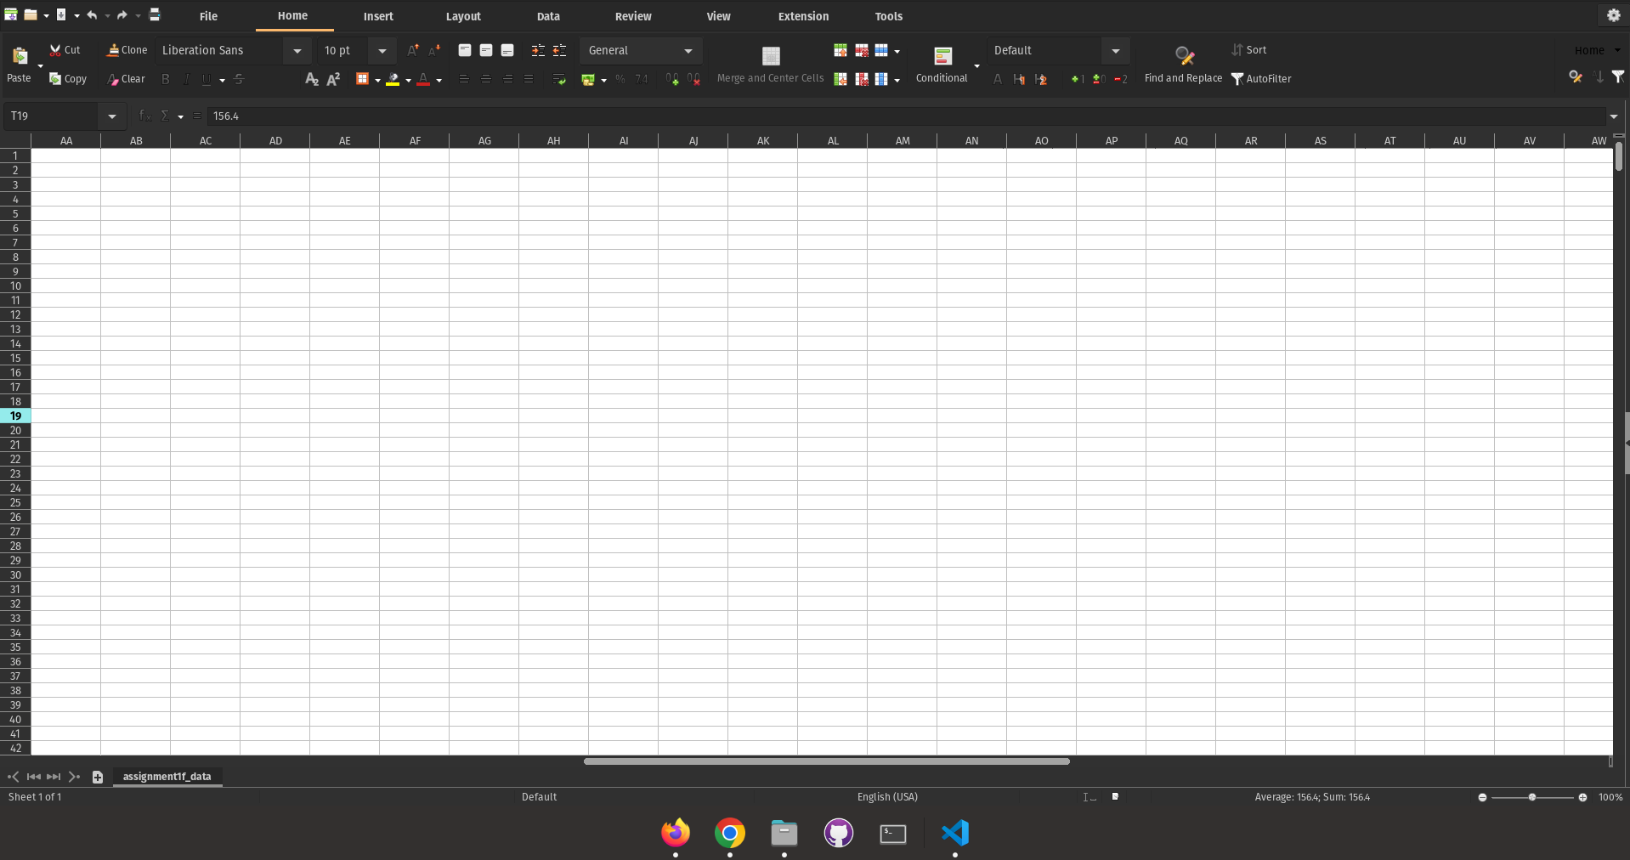The image size is (1630, 860).
Task: Open the File tab
Action: [x=208, y=16]
